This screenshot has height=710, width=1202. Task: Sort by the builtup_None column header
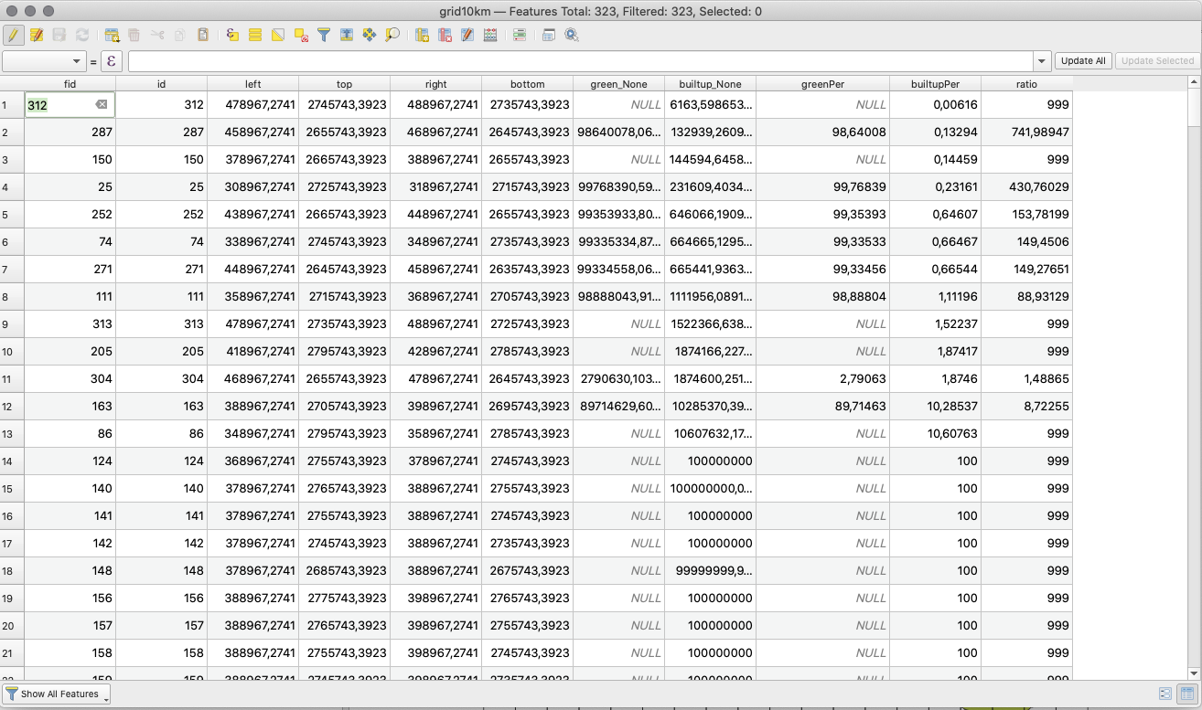tap(710, 84)
